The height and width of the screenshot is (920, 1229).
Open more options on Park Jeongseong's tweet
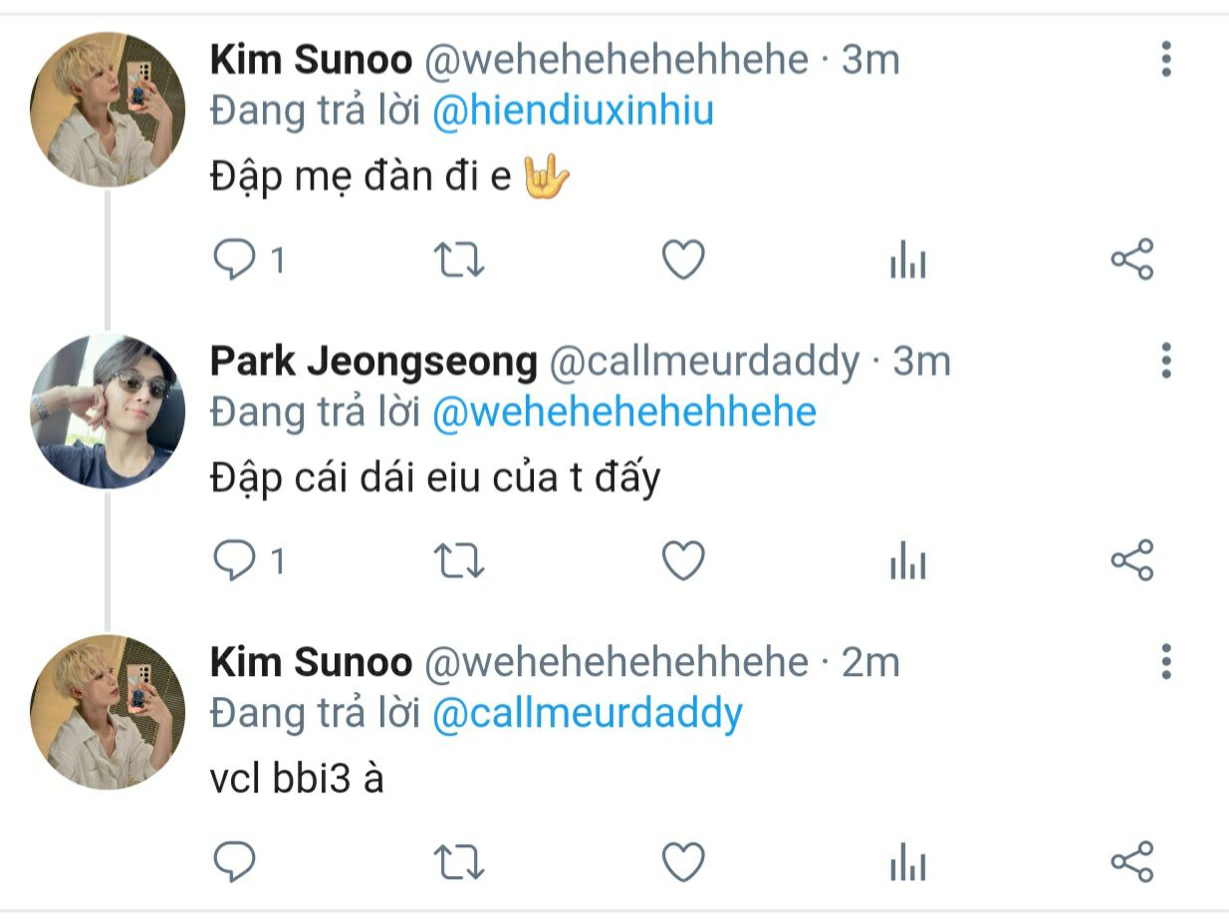coord(1166,360)
